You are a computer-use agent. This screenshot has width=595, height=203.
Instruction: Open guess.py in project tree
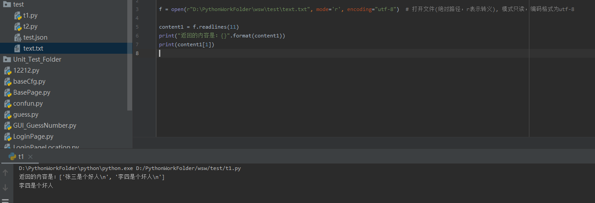tap(26, 114)
